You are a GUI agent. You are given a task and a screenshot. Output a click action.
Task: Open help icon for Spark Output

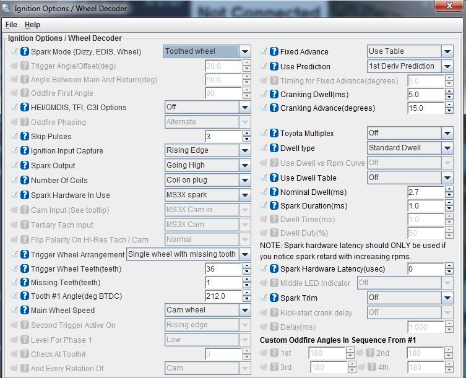pyautogui.click(x=25, y=165)
